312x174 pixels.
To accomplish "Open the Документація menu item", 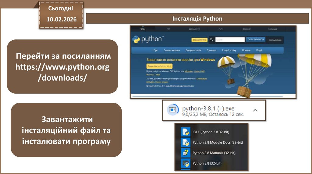I will [x=193, y=50].
